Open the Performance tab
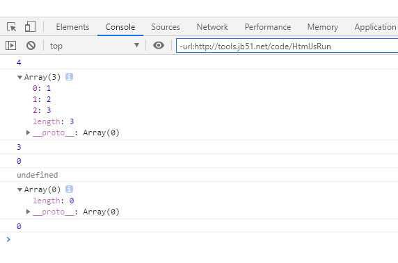This screenshot has height=263, width=398. click(x=268, y=27)
